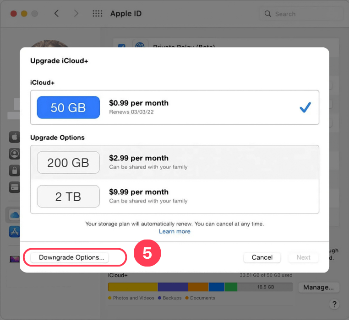The width and height of the screenshot is (349, 320).
Task: Open Downgrade Options
Action: (x=71, y=257)
